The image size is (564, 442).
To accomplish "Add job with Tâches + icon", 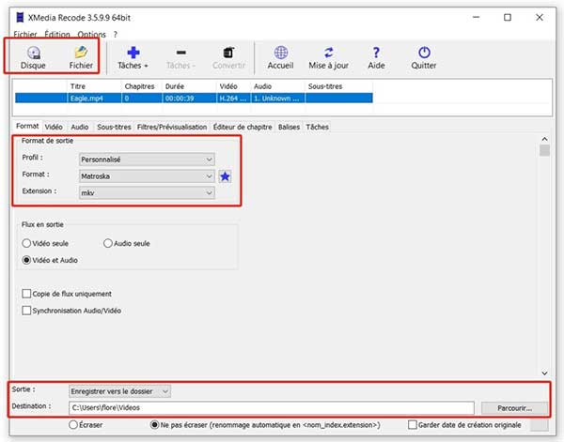I will click(133, 55).
